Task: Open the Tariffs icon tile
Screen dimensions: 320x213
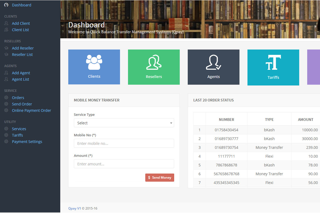Action: click(x=273, y=67)
